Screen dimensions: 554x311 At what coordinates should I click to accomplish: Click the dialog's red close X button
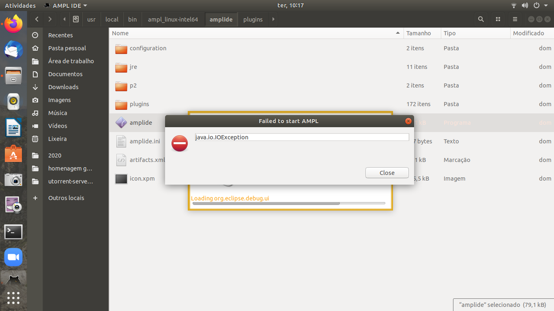(408, 121)
